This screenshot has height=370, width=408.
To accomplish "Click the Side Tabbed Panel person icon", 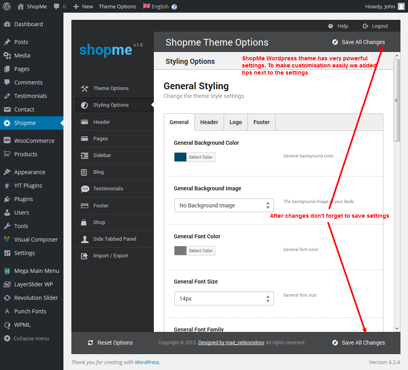I will [84, 239].
